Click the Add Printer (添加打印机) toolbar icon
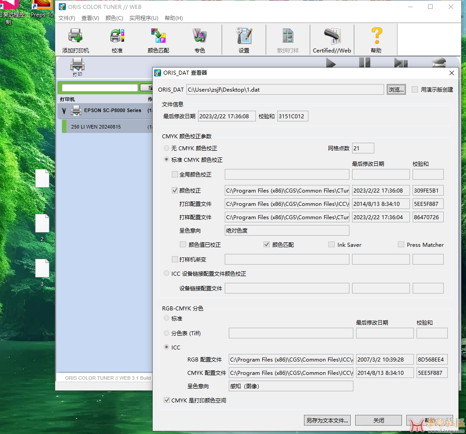The height and width of the screenshot is (434, 466). click(76, 40)
